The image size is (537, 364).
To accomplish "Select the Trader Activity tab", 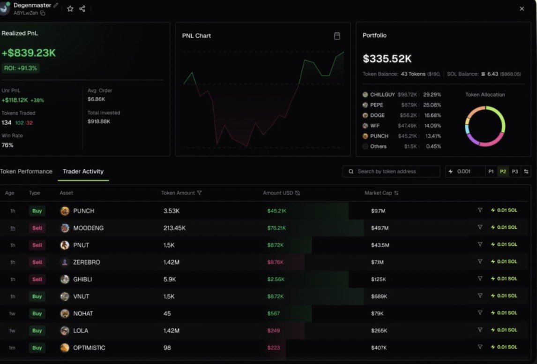I will tap(83, 171).
